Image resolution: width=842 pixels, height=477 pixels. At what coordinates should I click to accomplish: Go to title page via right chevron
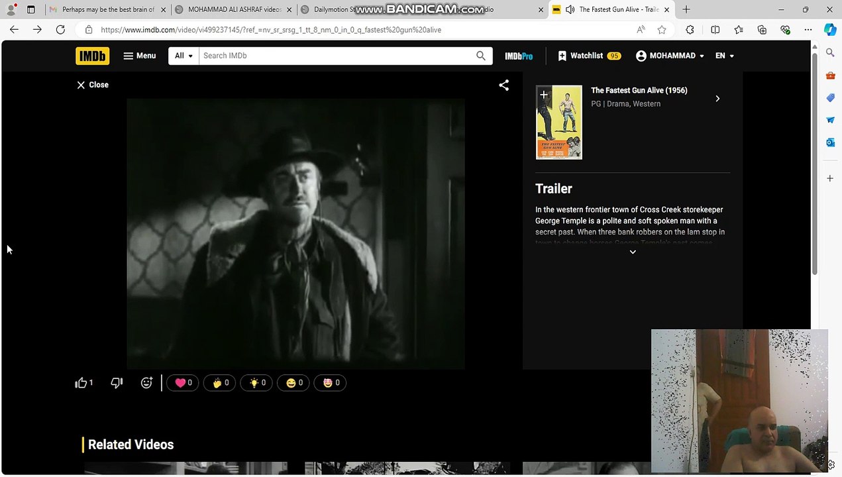[x=717, y=99]
